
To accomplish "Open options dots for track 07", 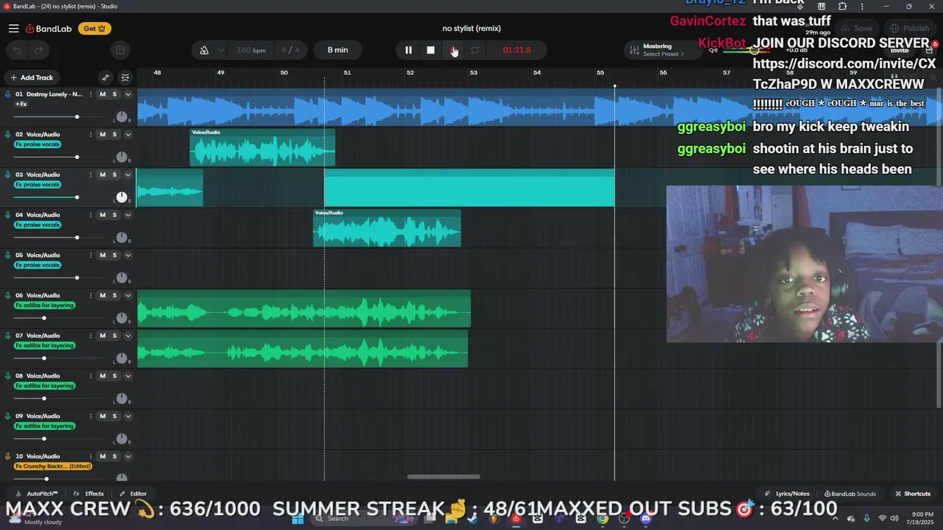I will [x=91, y=336].
